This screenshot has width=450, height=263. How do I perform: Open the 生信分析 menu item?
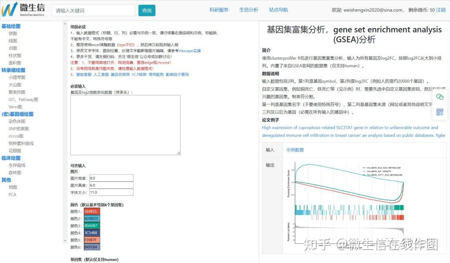(249, 9)
